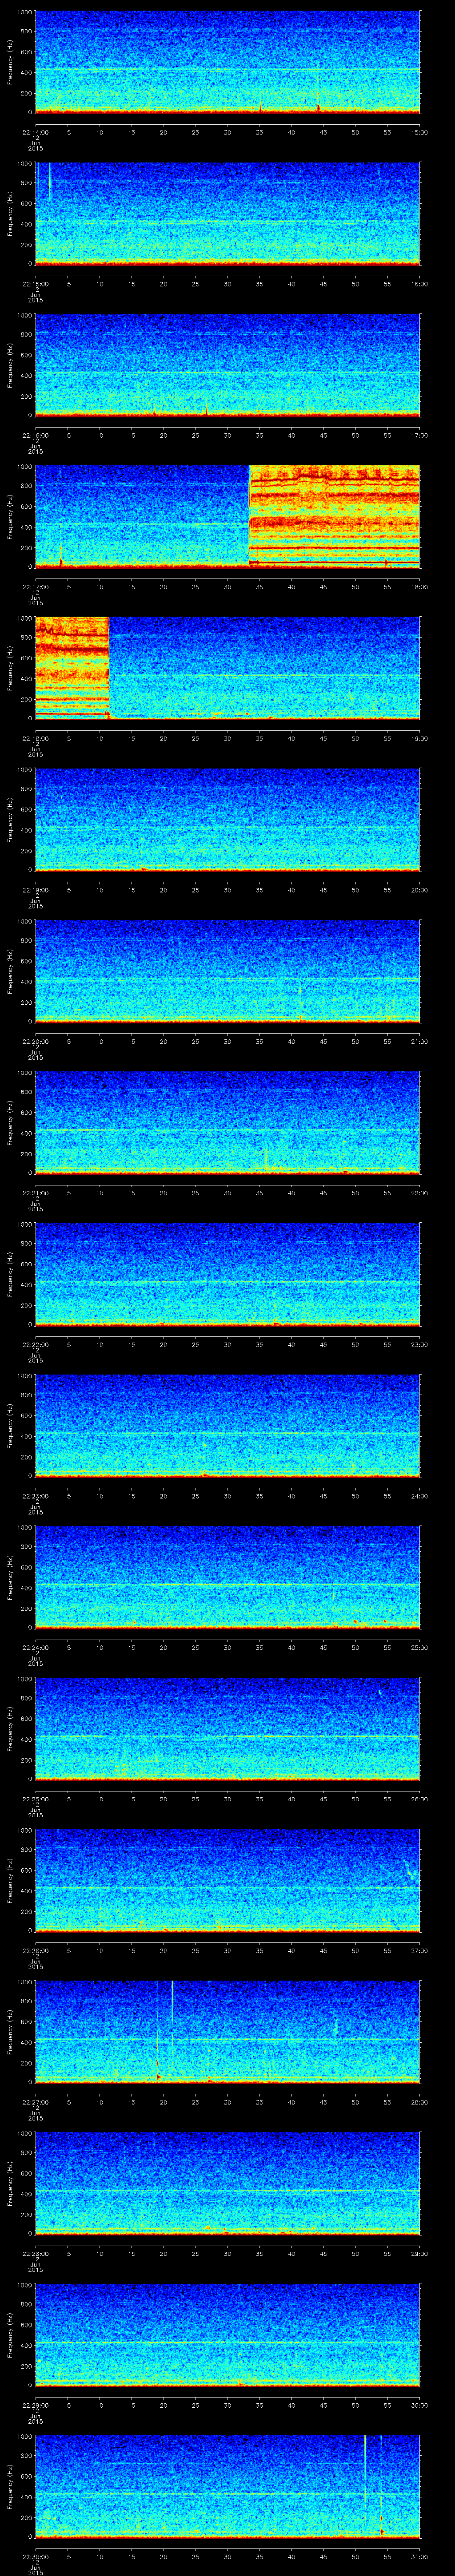455x2576 pixels.
Task: Click the axis end label 22:00
Action: (x=419, y=1192)
